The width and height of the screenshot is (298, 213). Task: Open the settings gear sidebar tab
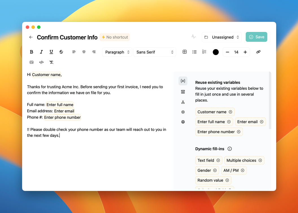point(183,112)
